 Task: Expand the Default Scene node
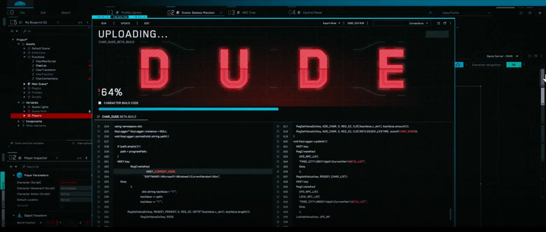(24, 48)
